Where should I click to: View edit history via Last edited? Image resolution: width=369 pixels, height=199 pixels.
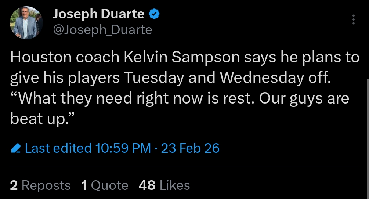(58, 148)
